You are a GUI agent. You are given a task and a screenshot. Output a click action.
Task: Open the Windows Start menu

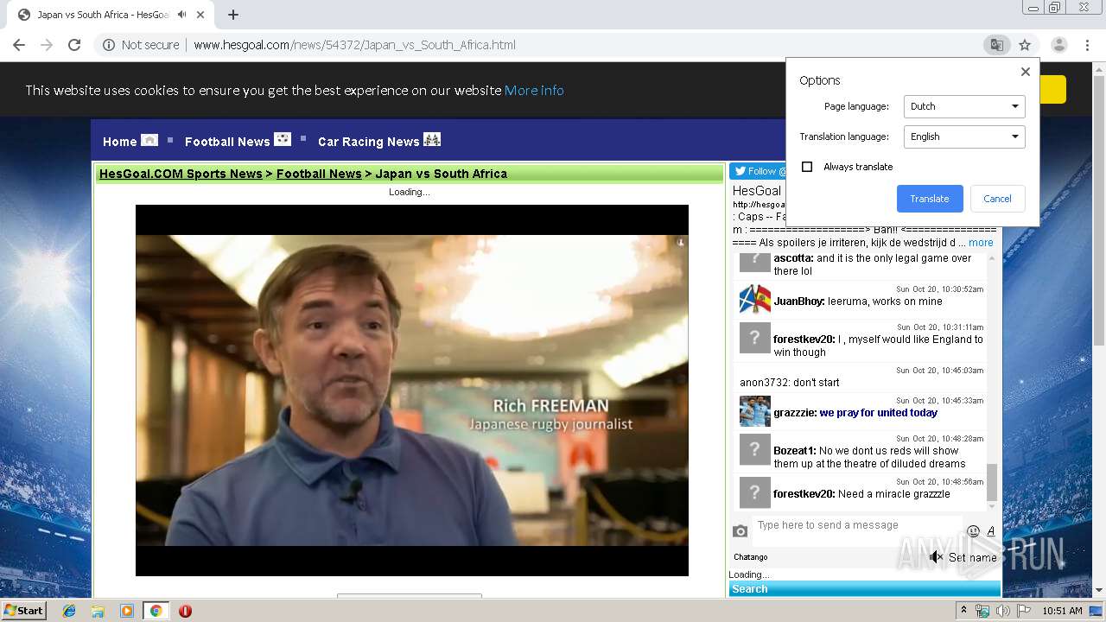tap(24, 611)
